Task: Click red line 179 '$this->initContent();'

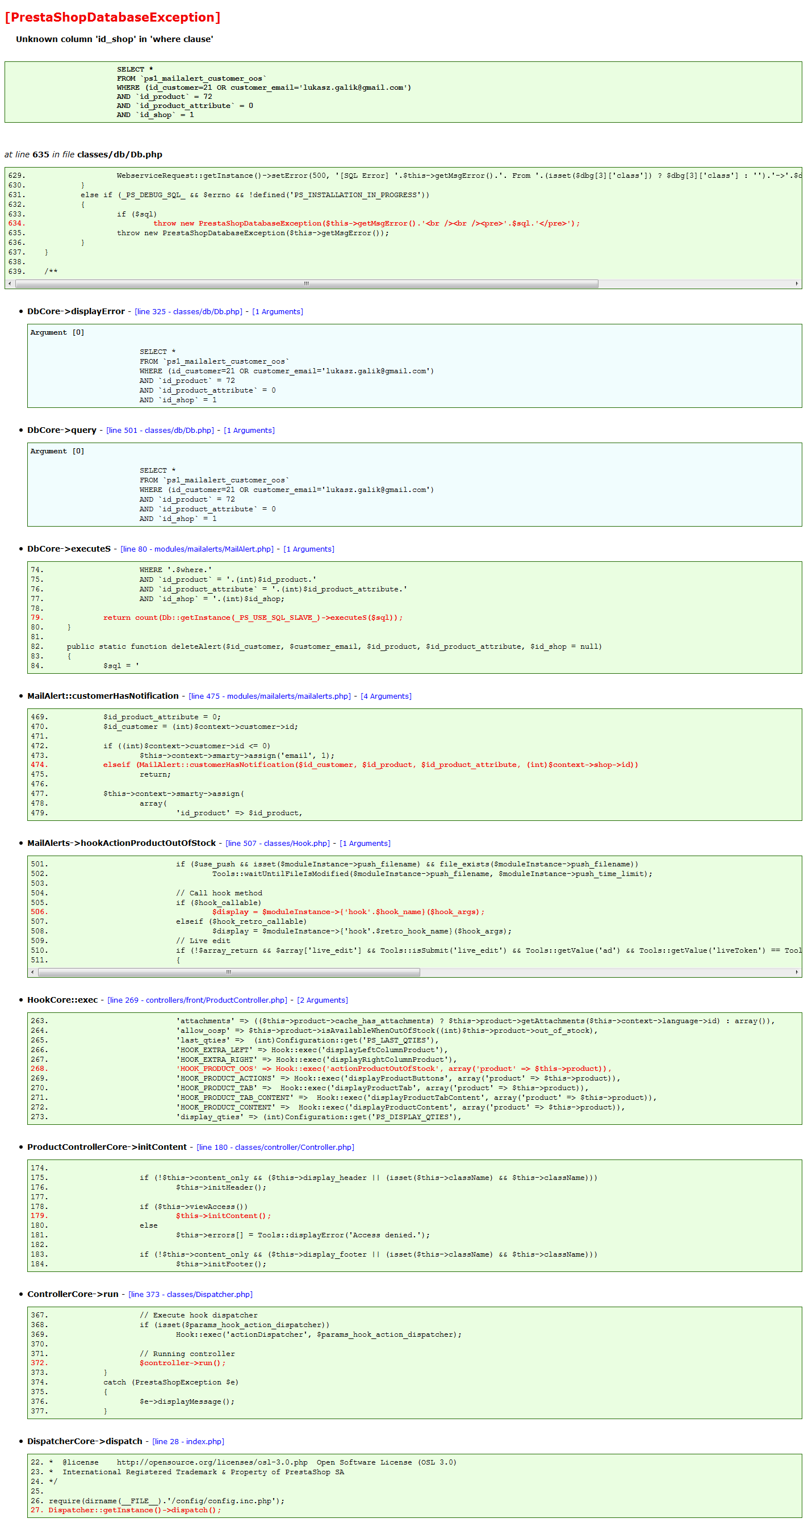Action: click(223, 1216)
